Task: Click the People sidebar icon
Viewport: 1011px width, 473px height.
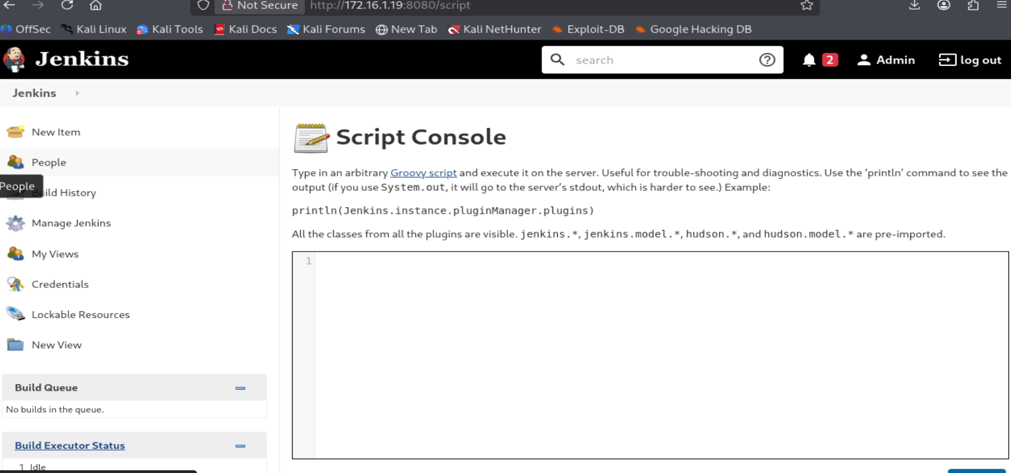Action: click(x=16, y=162)
